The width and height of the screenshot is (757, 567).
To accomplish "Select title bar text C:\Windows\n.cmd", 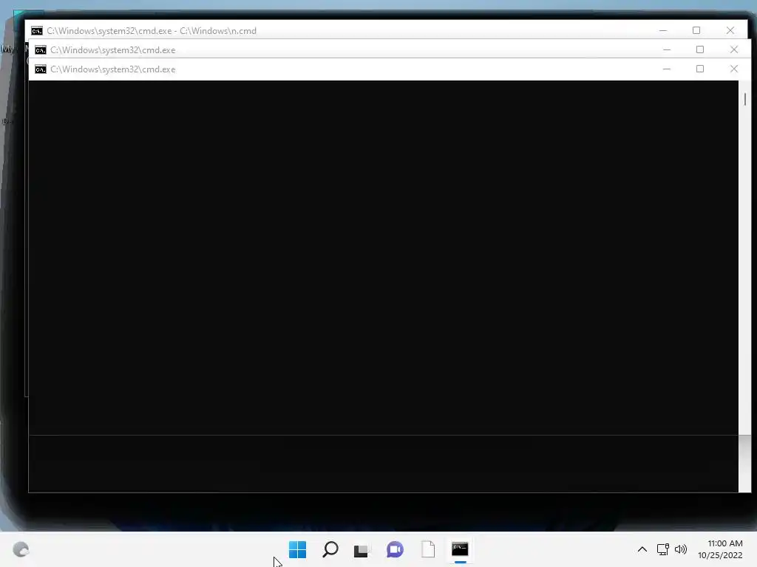I will pyautogui.click(x=218, y=31).
